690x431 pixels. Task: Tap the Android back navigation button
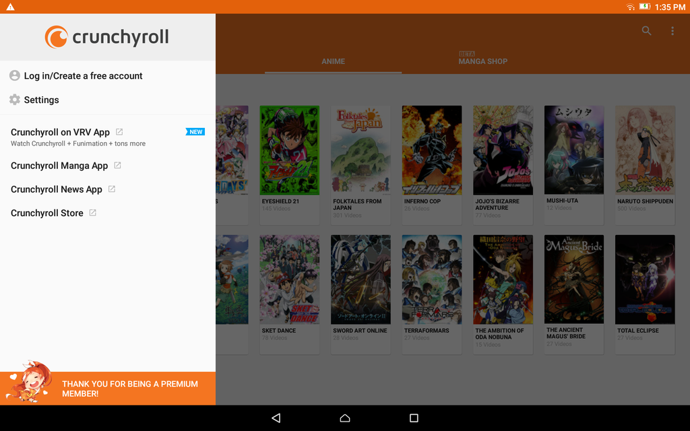[276, 418]
